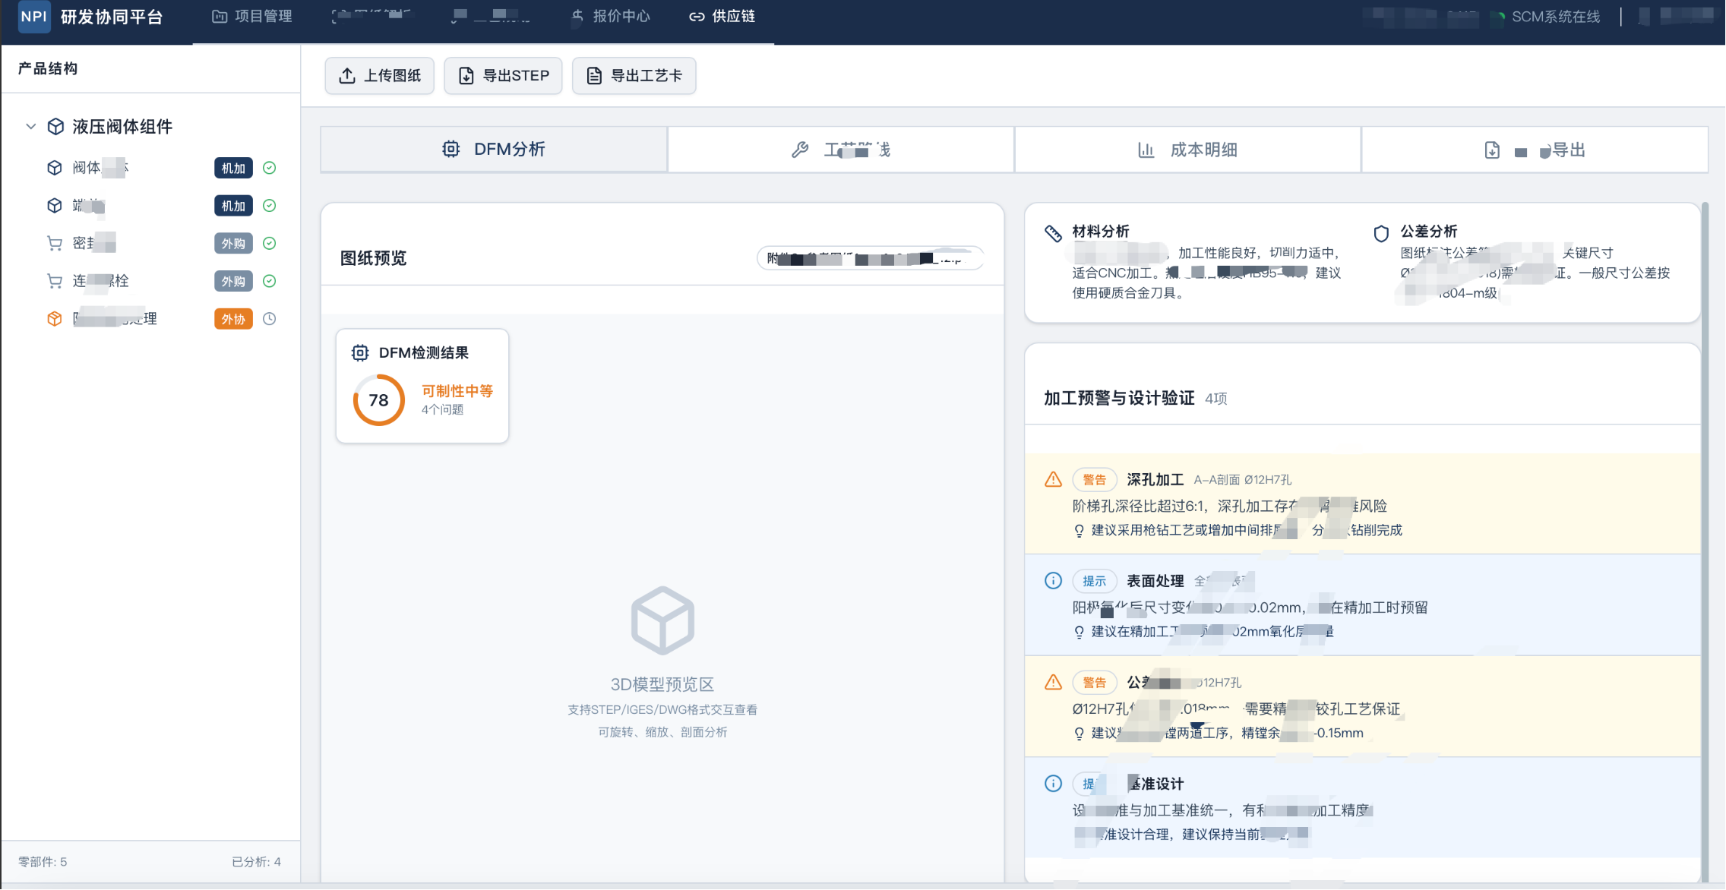Click the cart icon on the 连接螺栓 row
Viewport: 1726px width, 890px height.
click(55, 282)
